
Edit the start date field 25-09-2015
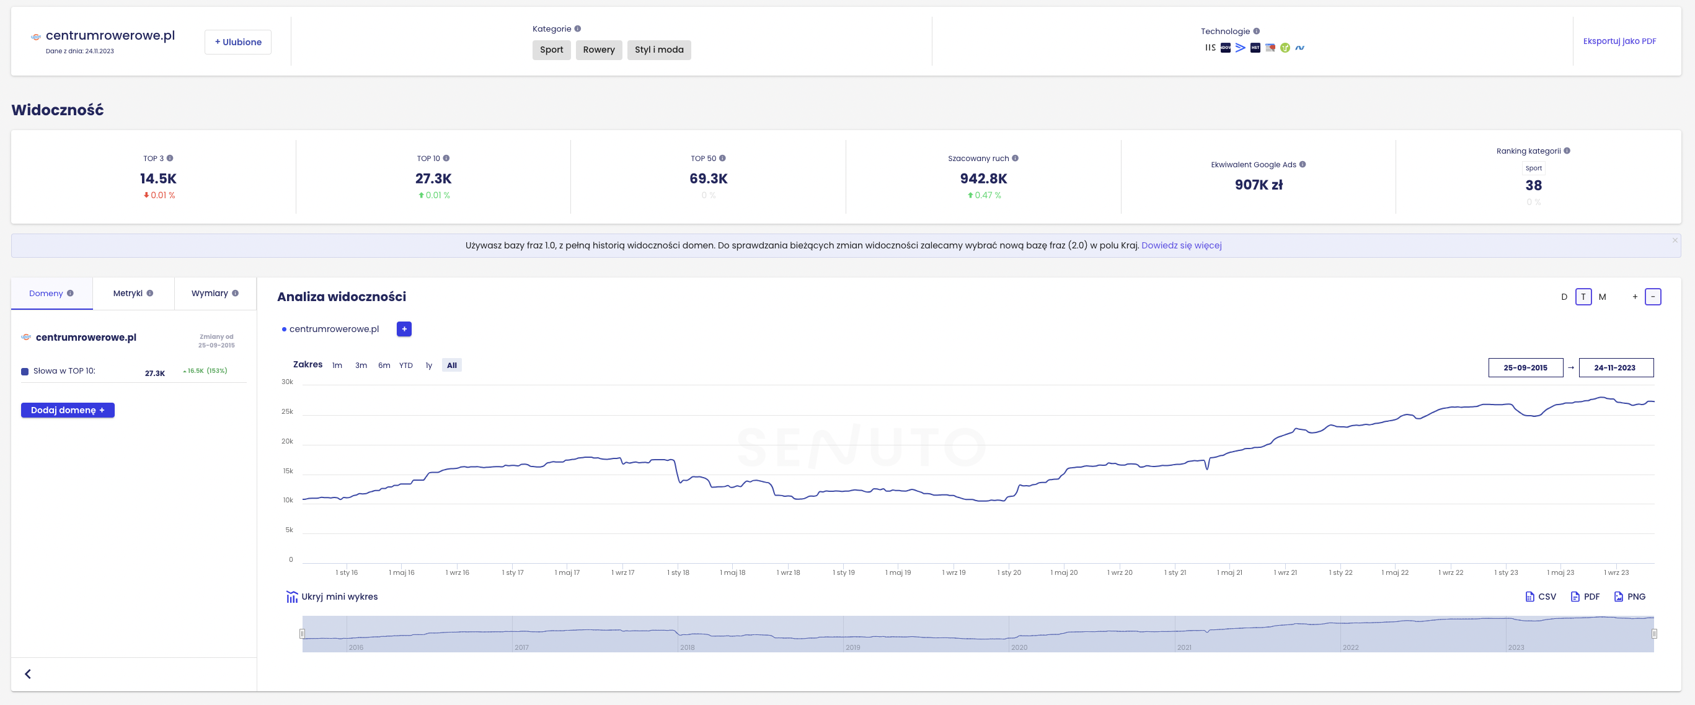[1525, 367]
